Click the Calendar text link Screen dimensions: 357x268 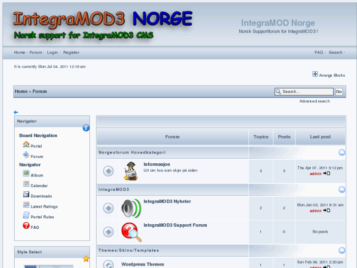click(39, 186)
